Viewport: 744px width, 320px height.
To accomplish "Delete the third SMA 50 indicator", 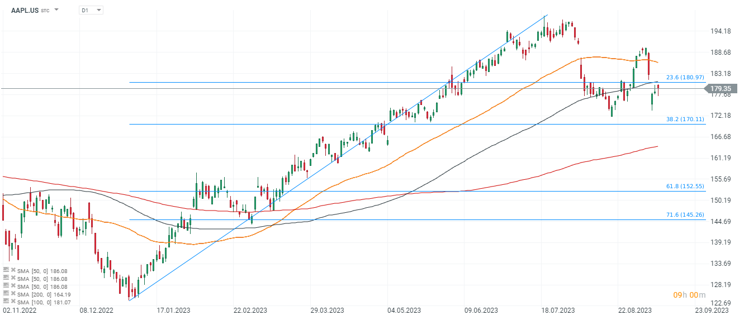I will (13, 286).
